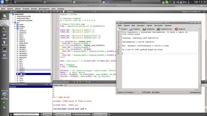
Task: Open Файл menu in Qt Creator
Action: tap(3, 9)
